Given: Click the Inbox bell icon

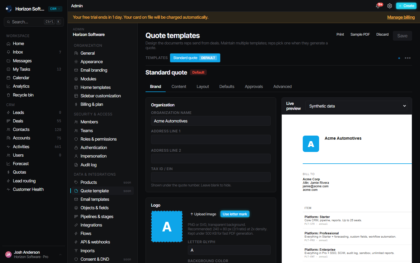Looking at the screenshot, I should coord(8,52).
